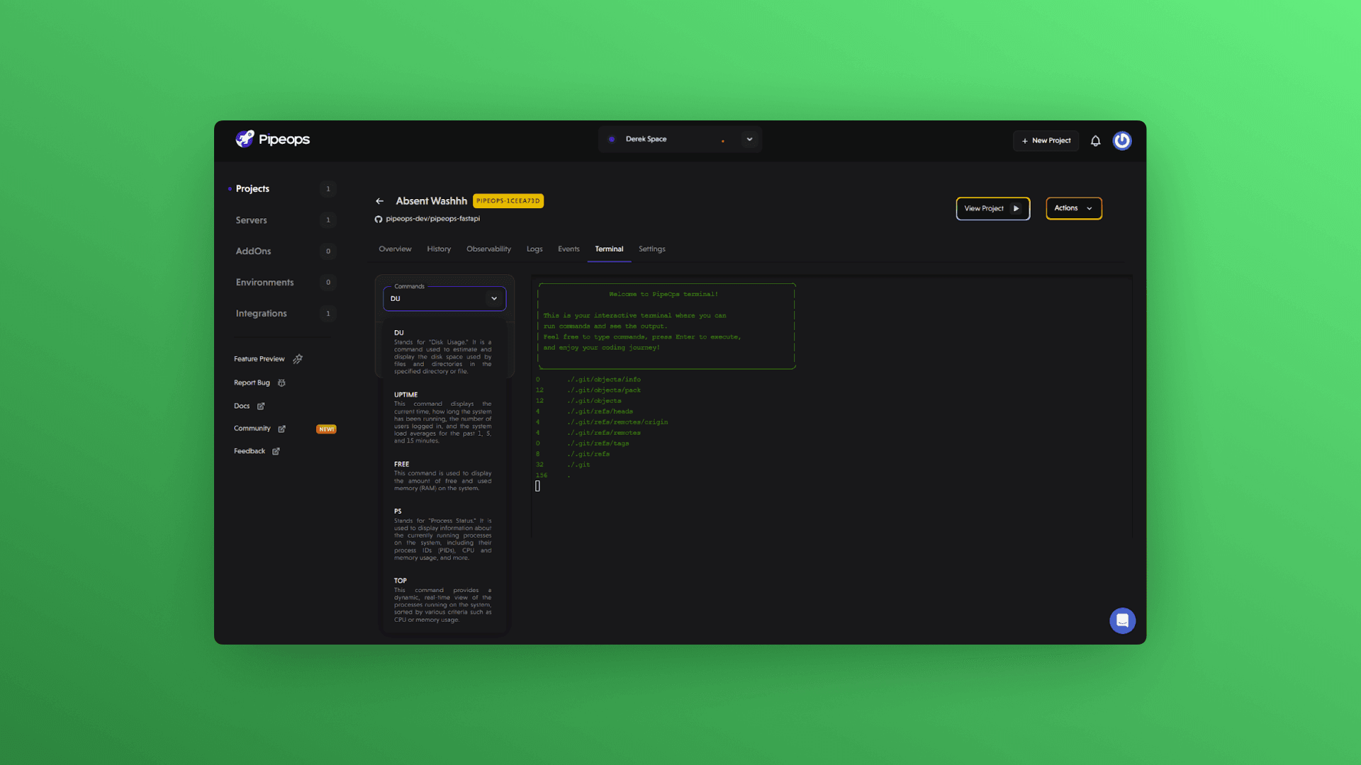Open the notifications bell

click(x=1095, y=141)
